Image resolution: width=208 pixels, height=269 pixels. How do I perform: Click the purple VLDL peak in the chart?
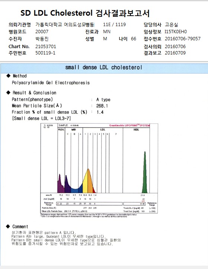click(x=60, y=184)
